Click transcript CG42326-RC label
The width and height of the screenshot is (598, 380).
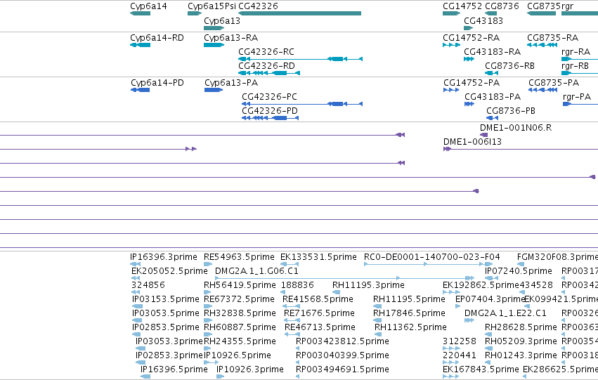click(x=266, y=52)
